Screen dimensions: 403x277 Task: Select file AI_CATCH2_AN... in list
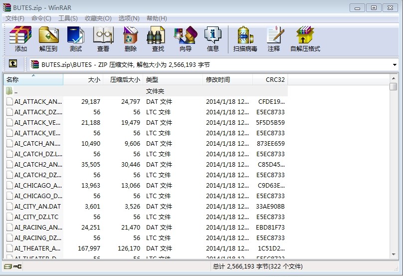38,165
